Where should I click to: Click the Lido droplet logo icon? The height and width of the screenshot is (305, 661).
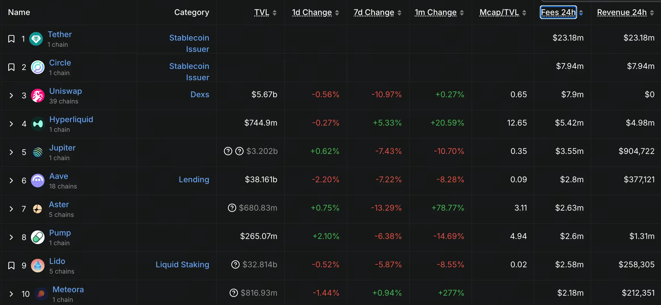pyautogui.click(x=38, y=266)
